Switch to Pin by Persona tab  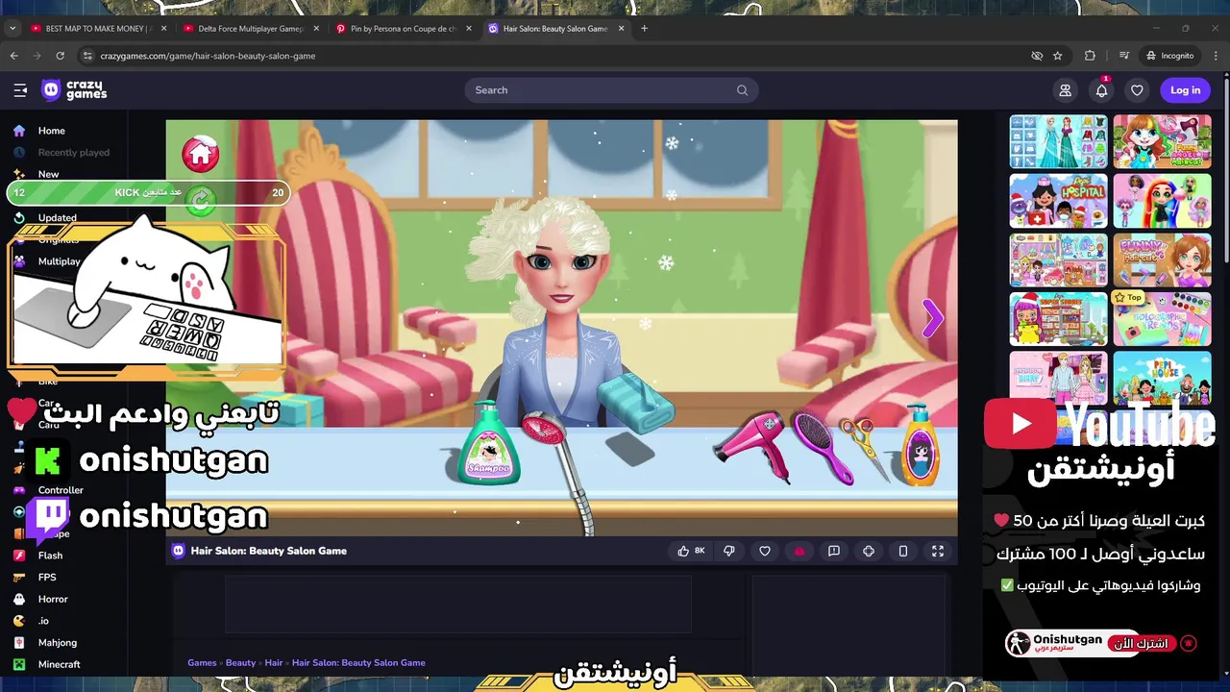coord(403,29)
